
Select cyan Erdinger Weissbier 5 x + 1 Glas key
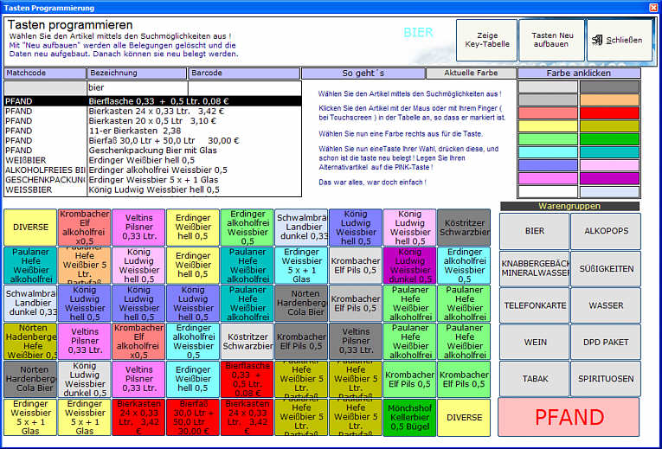(x=301, y=265)
